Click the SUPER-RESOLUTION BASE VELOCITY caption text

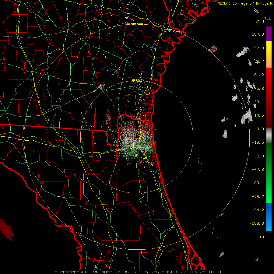(x=96, y=272)
